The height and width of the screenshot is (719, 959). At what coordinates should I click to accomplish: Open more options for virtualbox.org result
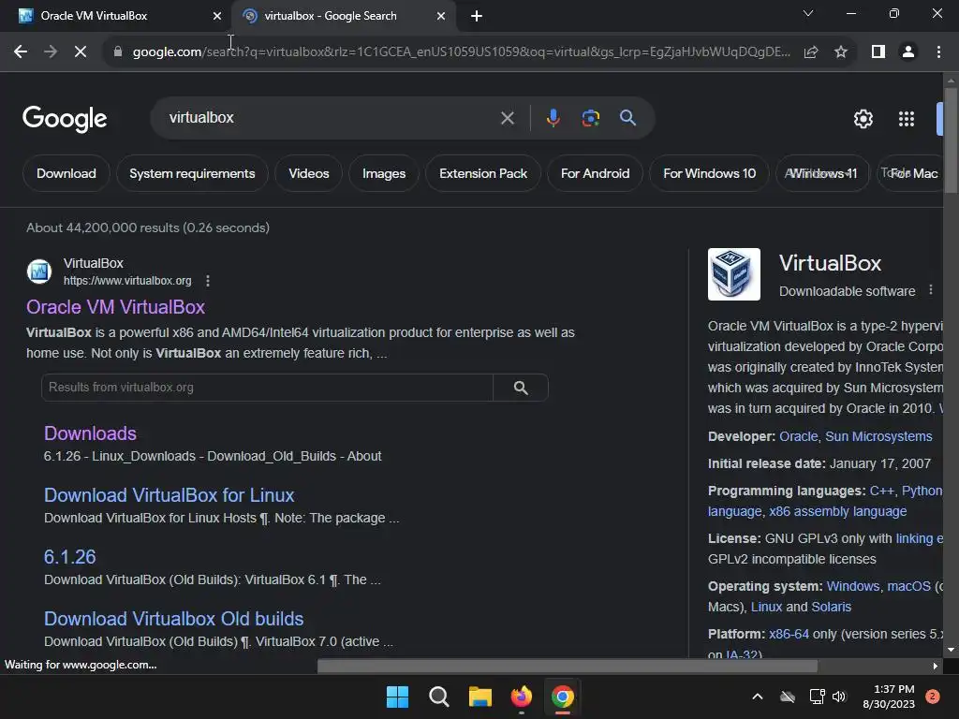pyautogui.click(x=208, y=281)
